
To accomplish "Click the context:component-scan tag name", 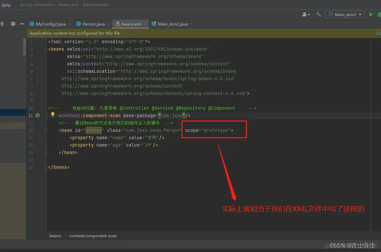I will click(x=91, y=115).
